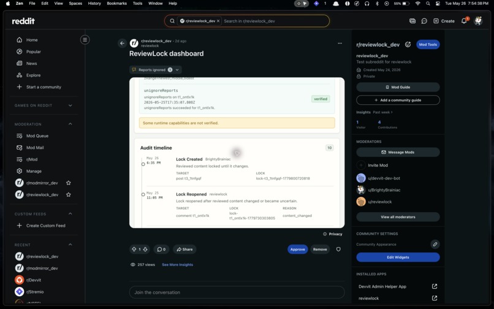The width and height of the screenshot is (494, 309).
Task: Click the mod shield icon
Action: [338, 250]
